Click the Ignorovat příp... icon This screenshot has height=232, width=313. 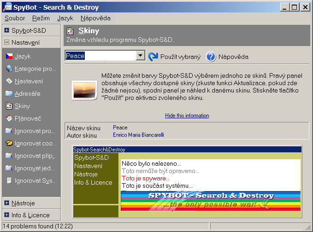(9, 156)
